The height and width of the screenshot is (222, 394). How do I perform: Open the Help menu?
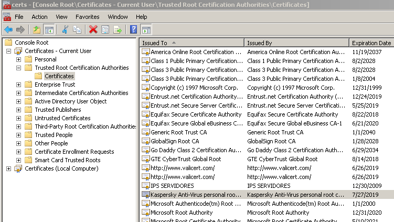(x=142, y=17)
